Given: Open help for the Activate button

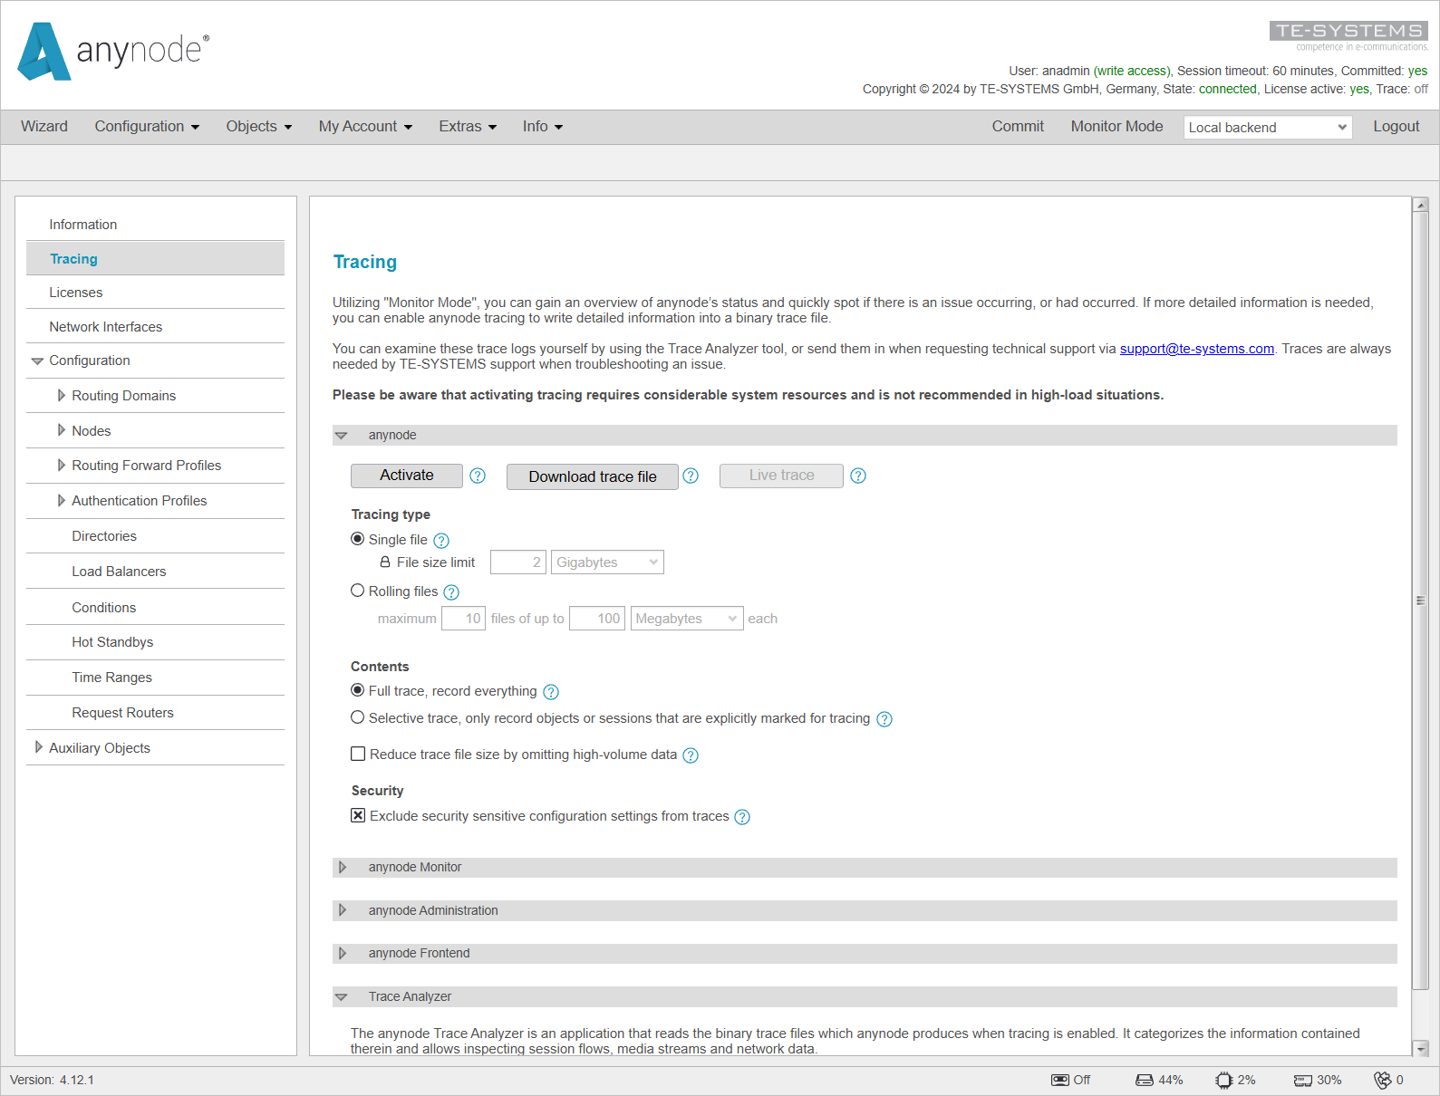Looking at the screenshot, I should coord(478,476).
